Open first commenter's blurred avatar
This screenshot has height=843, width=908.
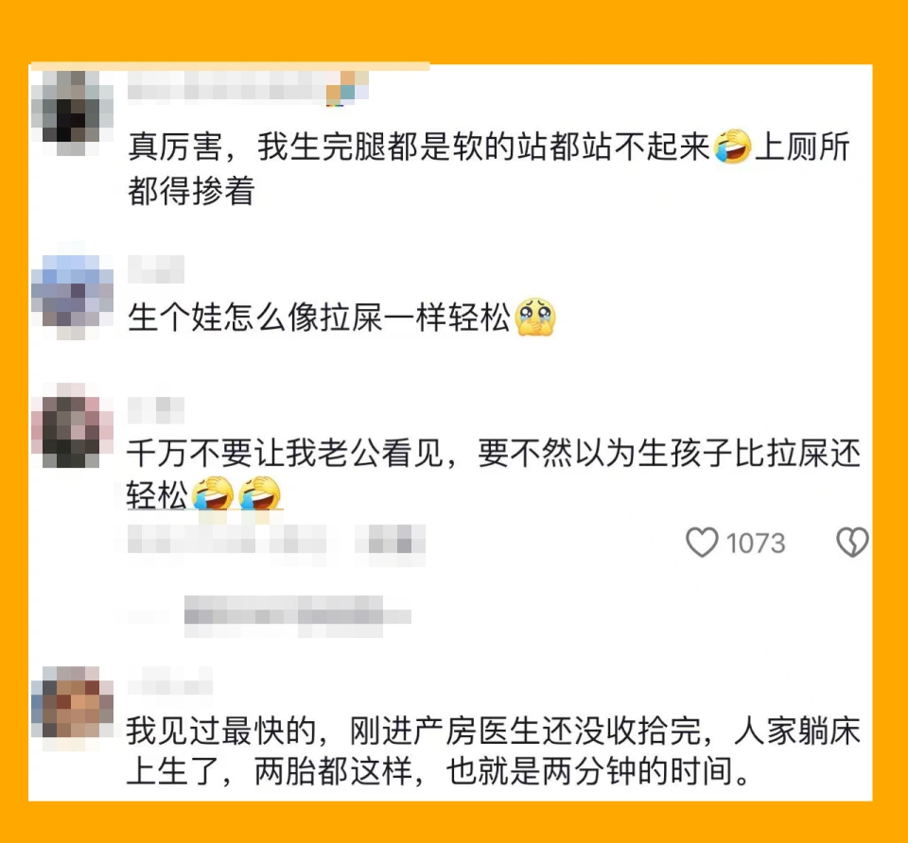coord(73,112)
